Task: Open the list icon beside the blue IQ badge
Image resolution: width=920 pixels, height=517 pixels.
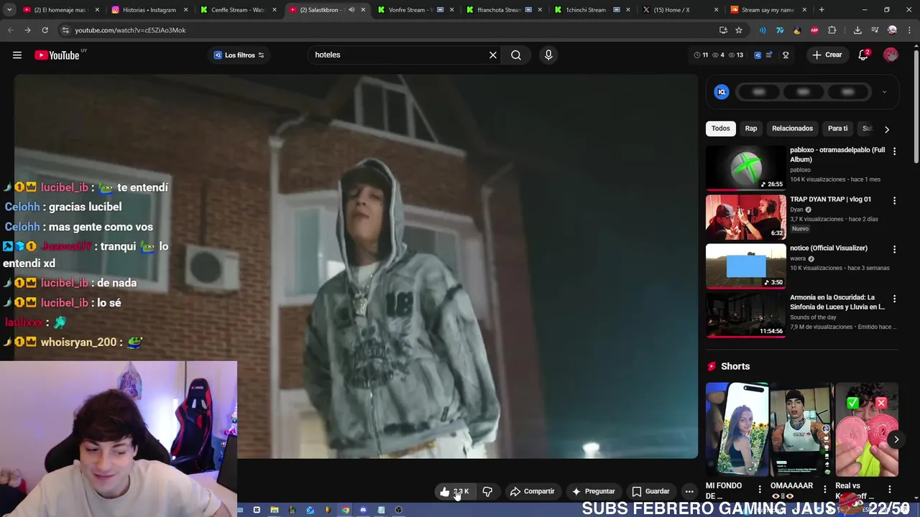Action: pos(769,55)
